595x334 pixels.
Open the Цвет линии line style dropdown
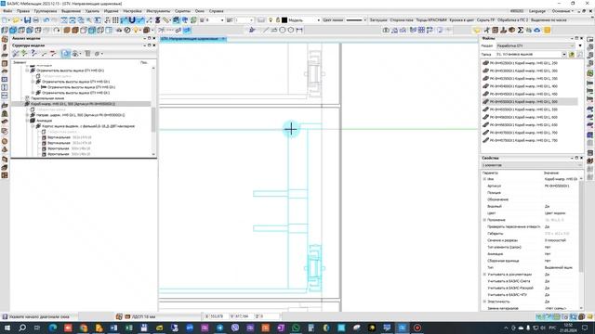tap(364, 20)
